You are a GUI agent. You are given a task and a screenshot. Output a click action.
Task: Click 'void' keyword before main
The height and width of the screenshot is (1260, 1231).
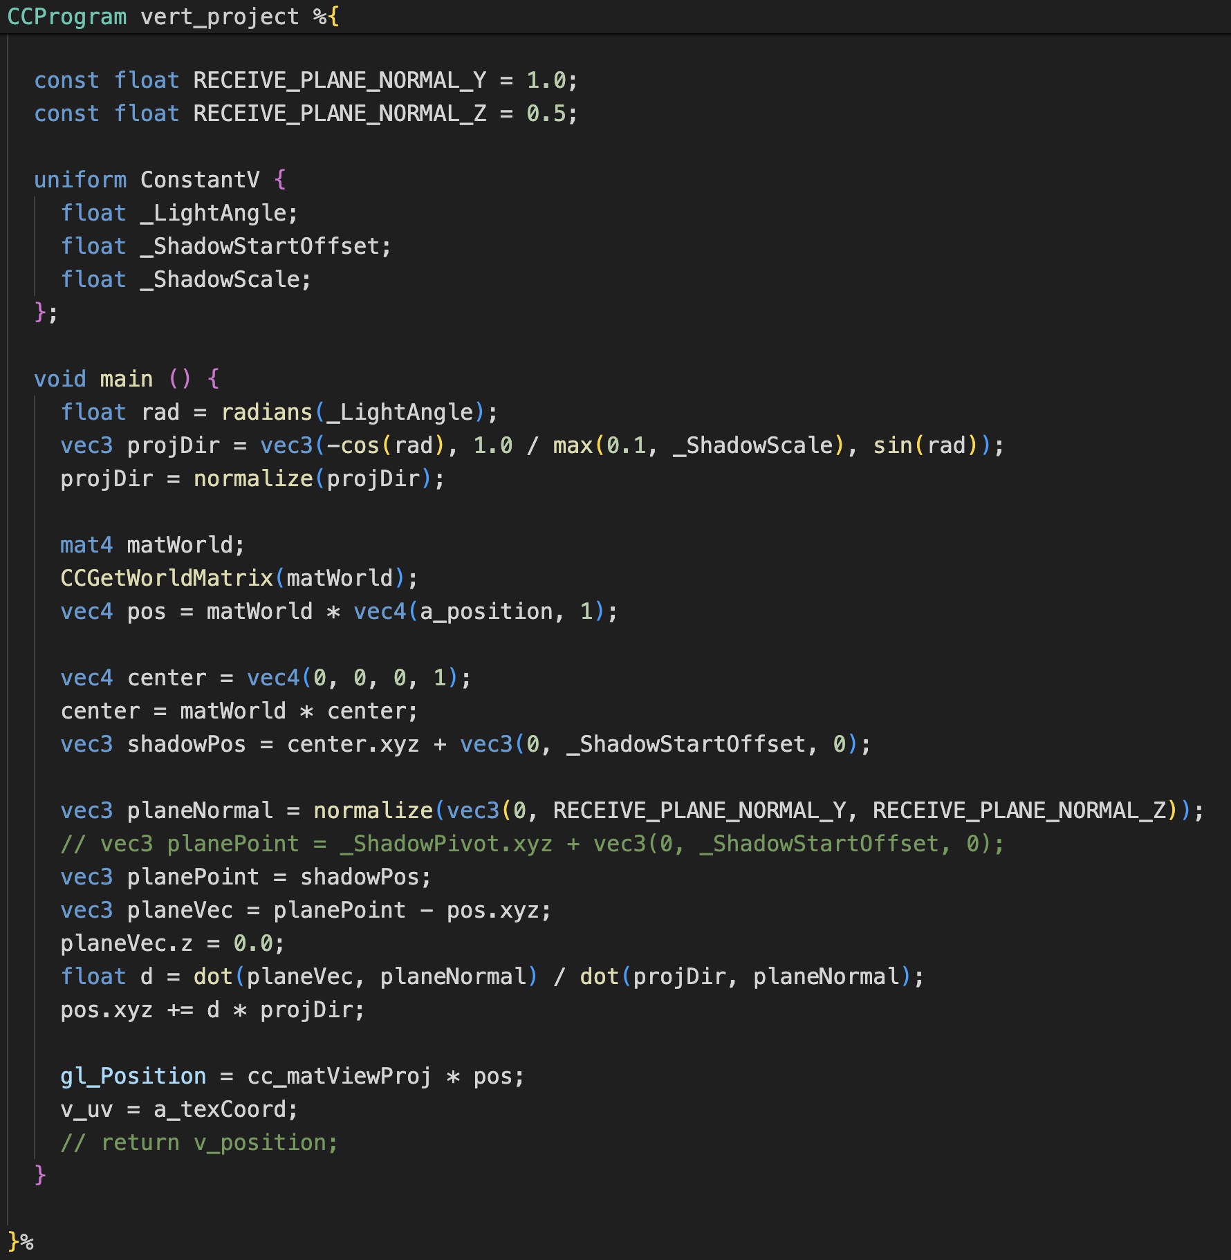click(x=60, y=379)
